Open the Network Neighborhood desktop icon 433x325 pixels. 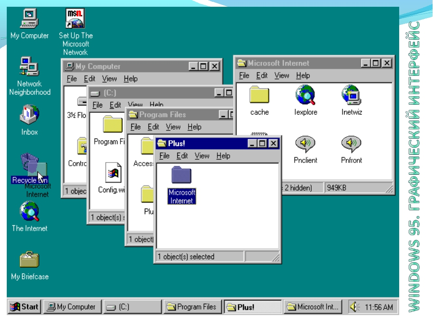(30, 76)
